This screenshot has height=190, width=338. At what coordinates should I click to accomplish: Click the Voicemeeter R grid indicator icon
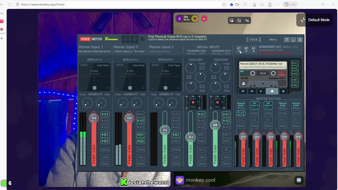coord(130,39)
